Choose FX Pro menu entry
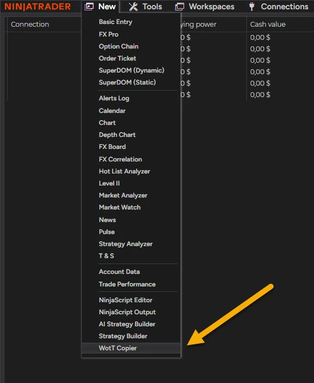314x383 pixels. (x=109, y=34)
